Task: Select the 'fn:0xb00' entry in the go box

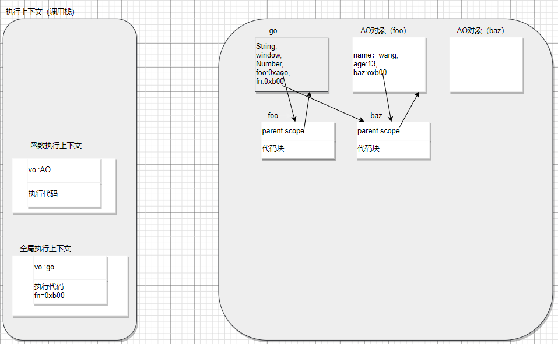Action: [x=270, y=81]
